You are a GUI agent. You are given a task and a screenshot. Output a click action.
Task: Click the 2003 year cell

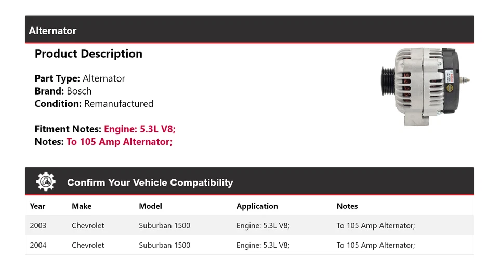[x=38, y=226]
